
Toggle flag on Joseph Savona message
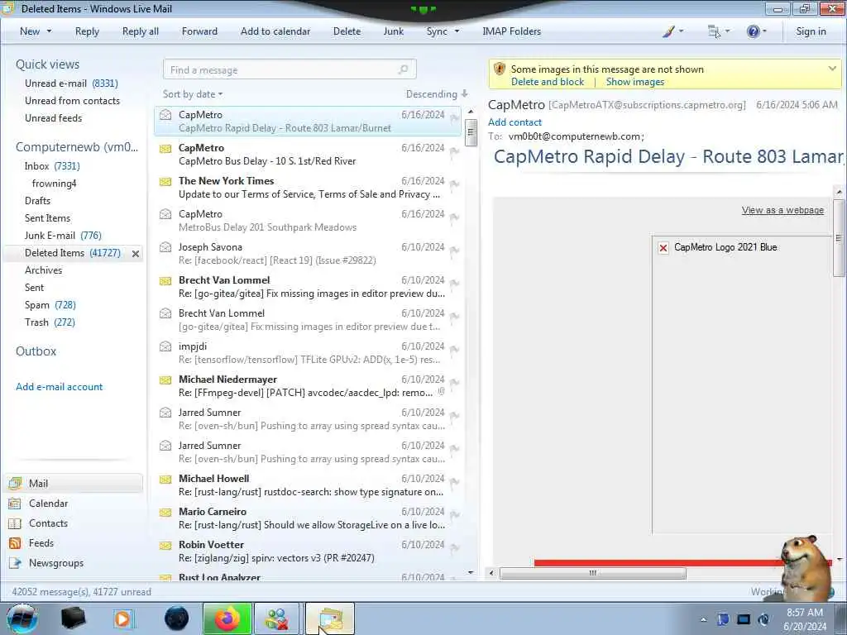point(454,250)
